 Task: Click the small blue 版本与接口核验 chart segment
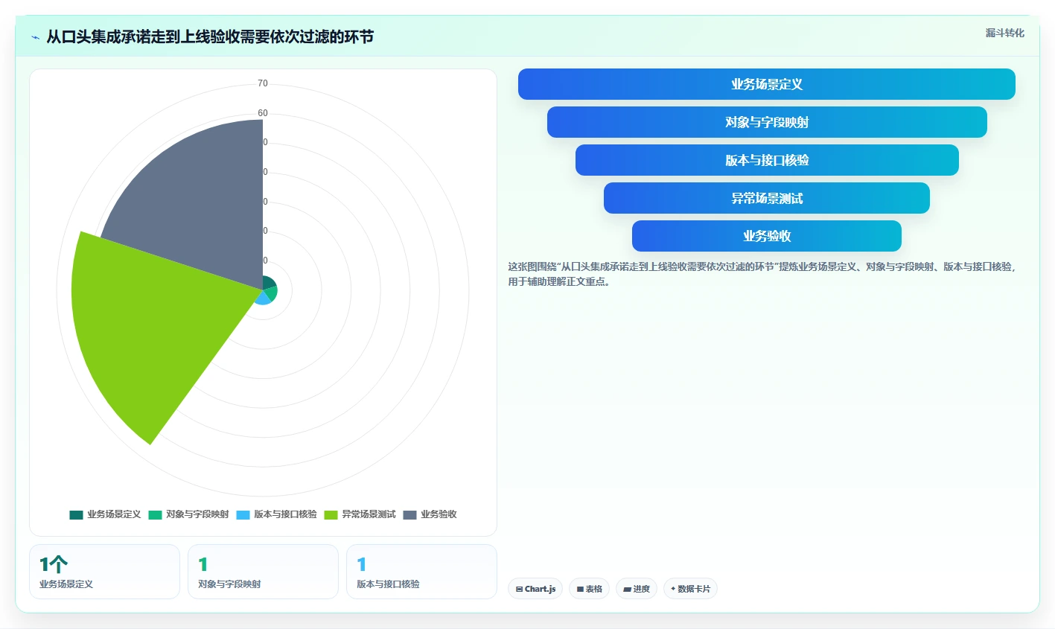pos(263,298)
